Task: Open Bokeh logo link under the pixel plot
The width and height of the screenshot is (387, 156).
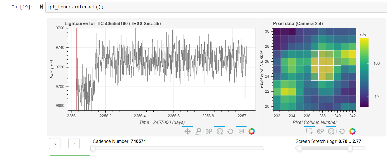Action: [353, 131]
